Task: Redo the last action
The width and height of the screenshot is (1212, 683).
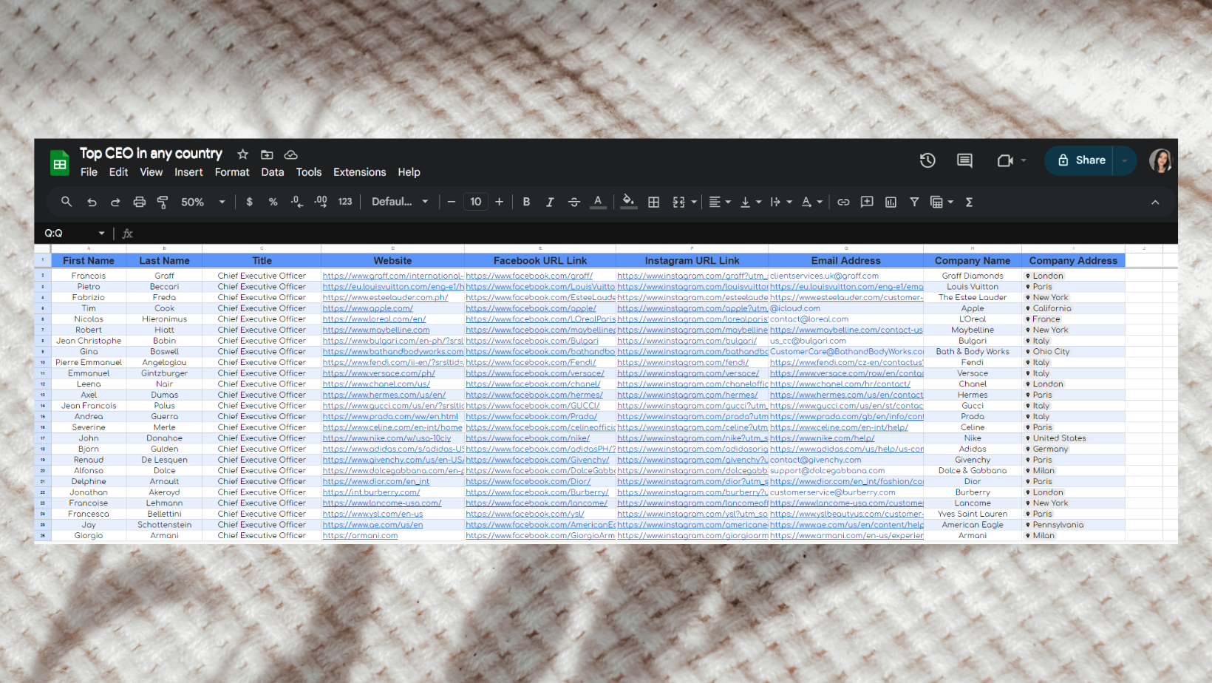Action: point(115,202)
